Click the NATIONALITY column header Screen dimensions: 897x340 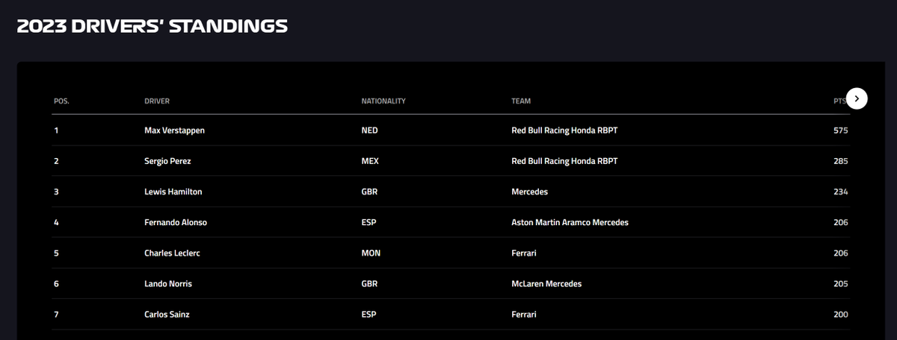click(383, 101)
